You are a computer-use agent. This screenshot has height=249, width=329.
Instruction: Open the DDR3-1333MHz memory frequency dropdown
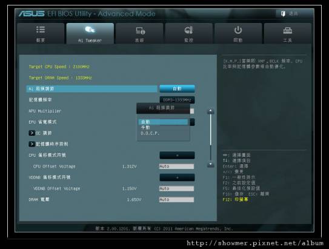(177, 100)
